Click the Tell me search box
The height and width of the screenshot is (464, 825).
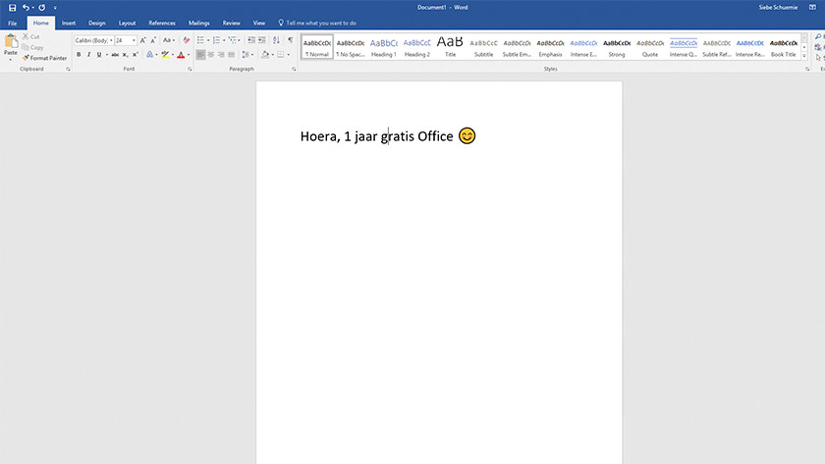321,22
